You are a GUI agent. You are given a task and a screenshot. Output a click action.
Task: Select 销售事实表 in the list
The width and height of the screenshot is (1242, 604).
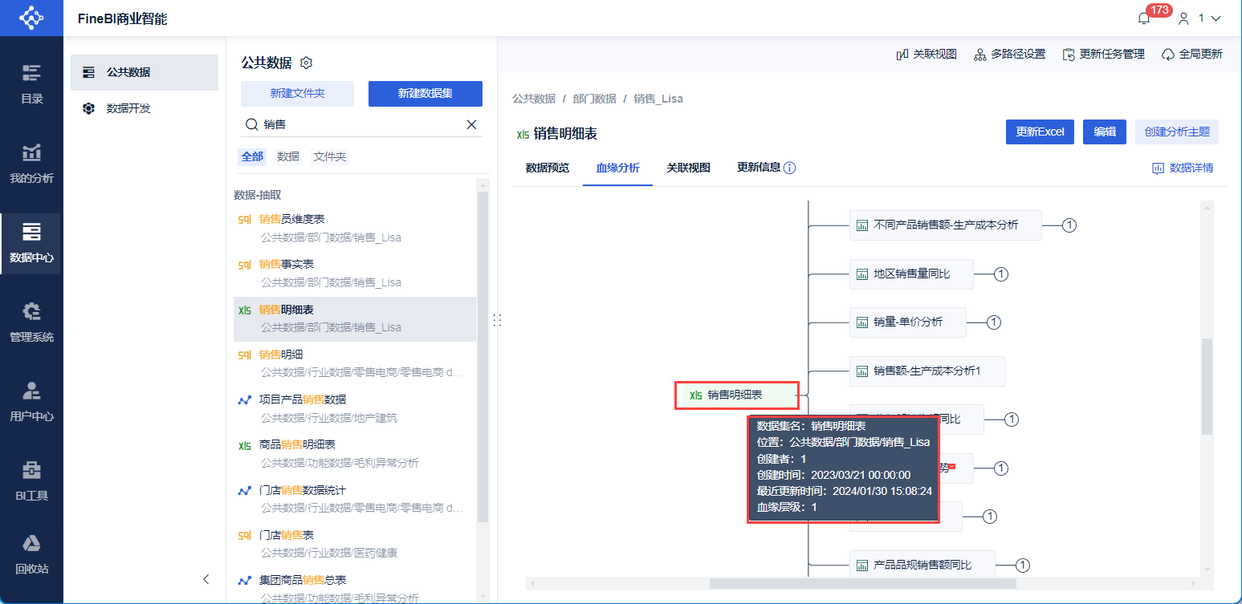coord(355,273)
